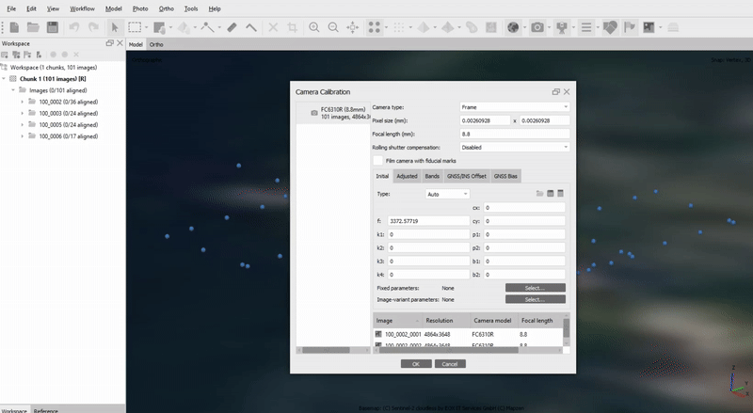753x413 pixels.
Task: Select the Ruler measurement tool
Action: tap(232, 27)
